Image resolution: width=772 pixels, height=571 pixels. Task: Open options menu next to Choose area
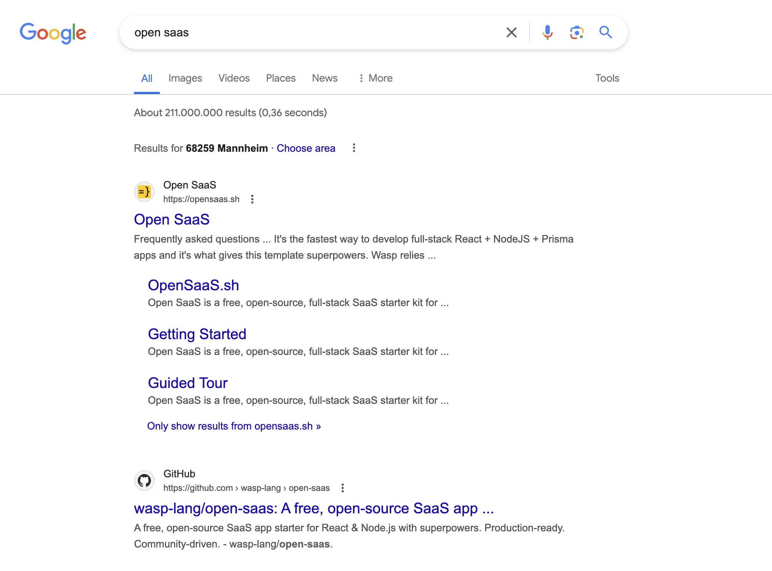[354, 148]
